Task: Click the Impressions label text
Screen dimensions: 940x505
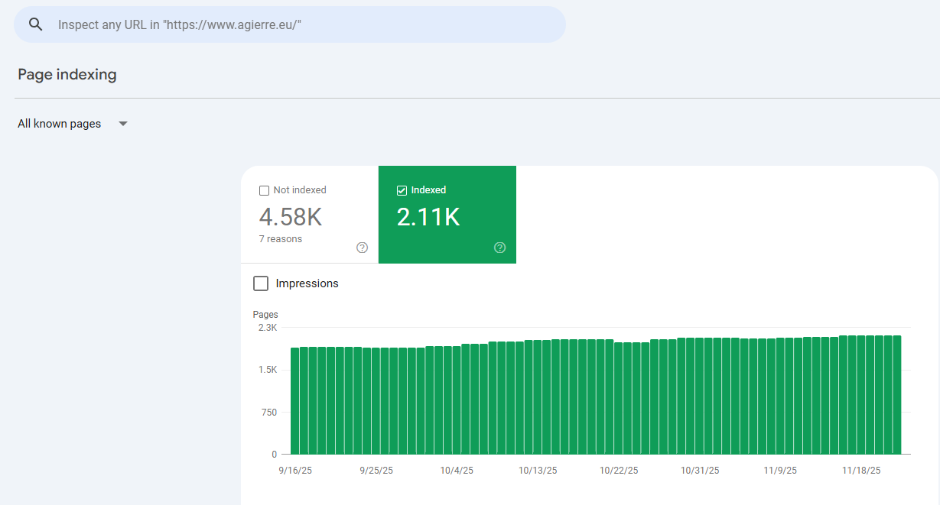Action: pyautogui.click(x=307, y=283)
